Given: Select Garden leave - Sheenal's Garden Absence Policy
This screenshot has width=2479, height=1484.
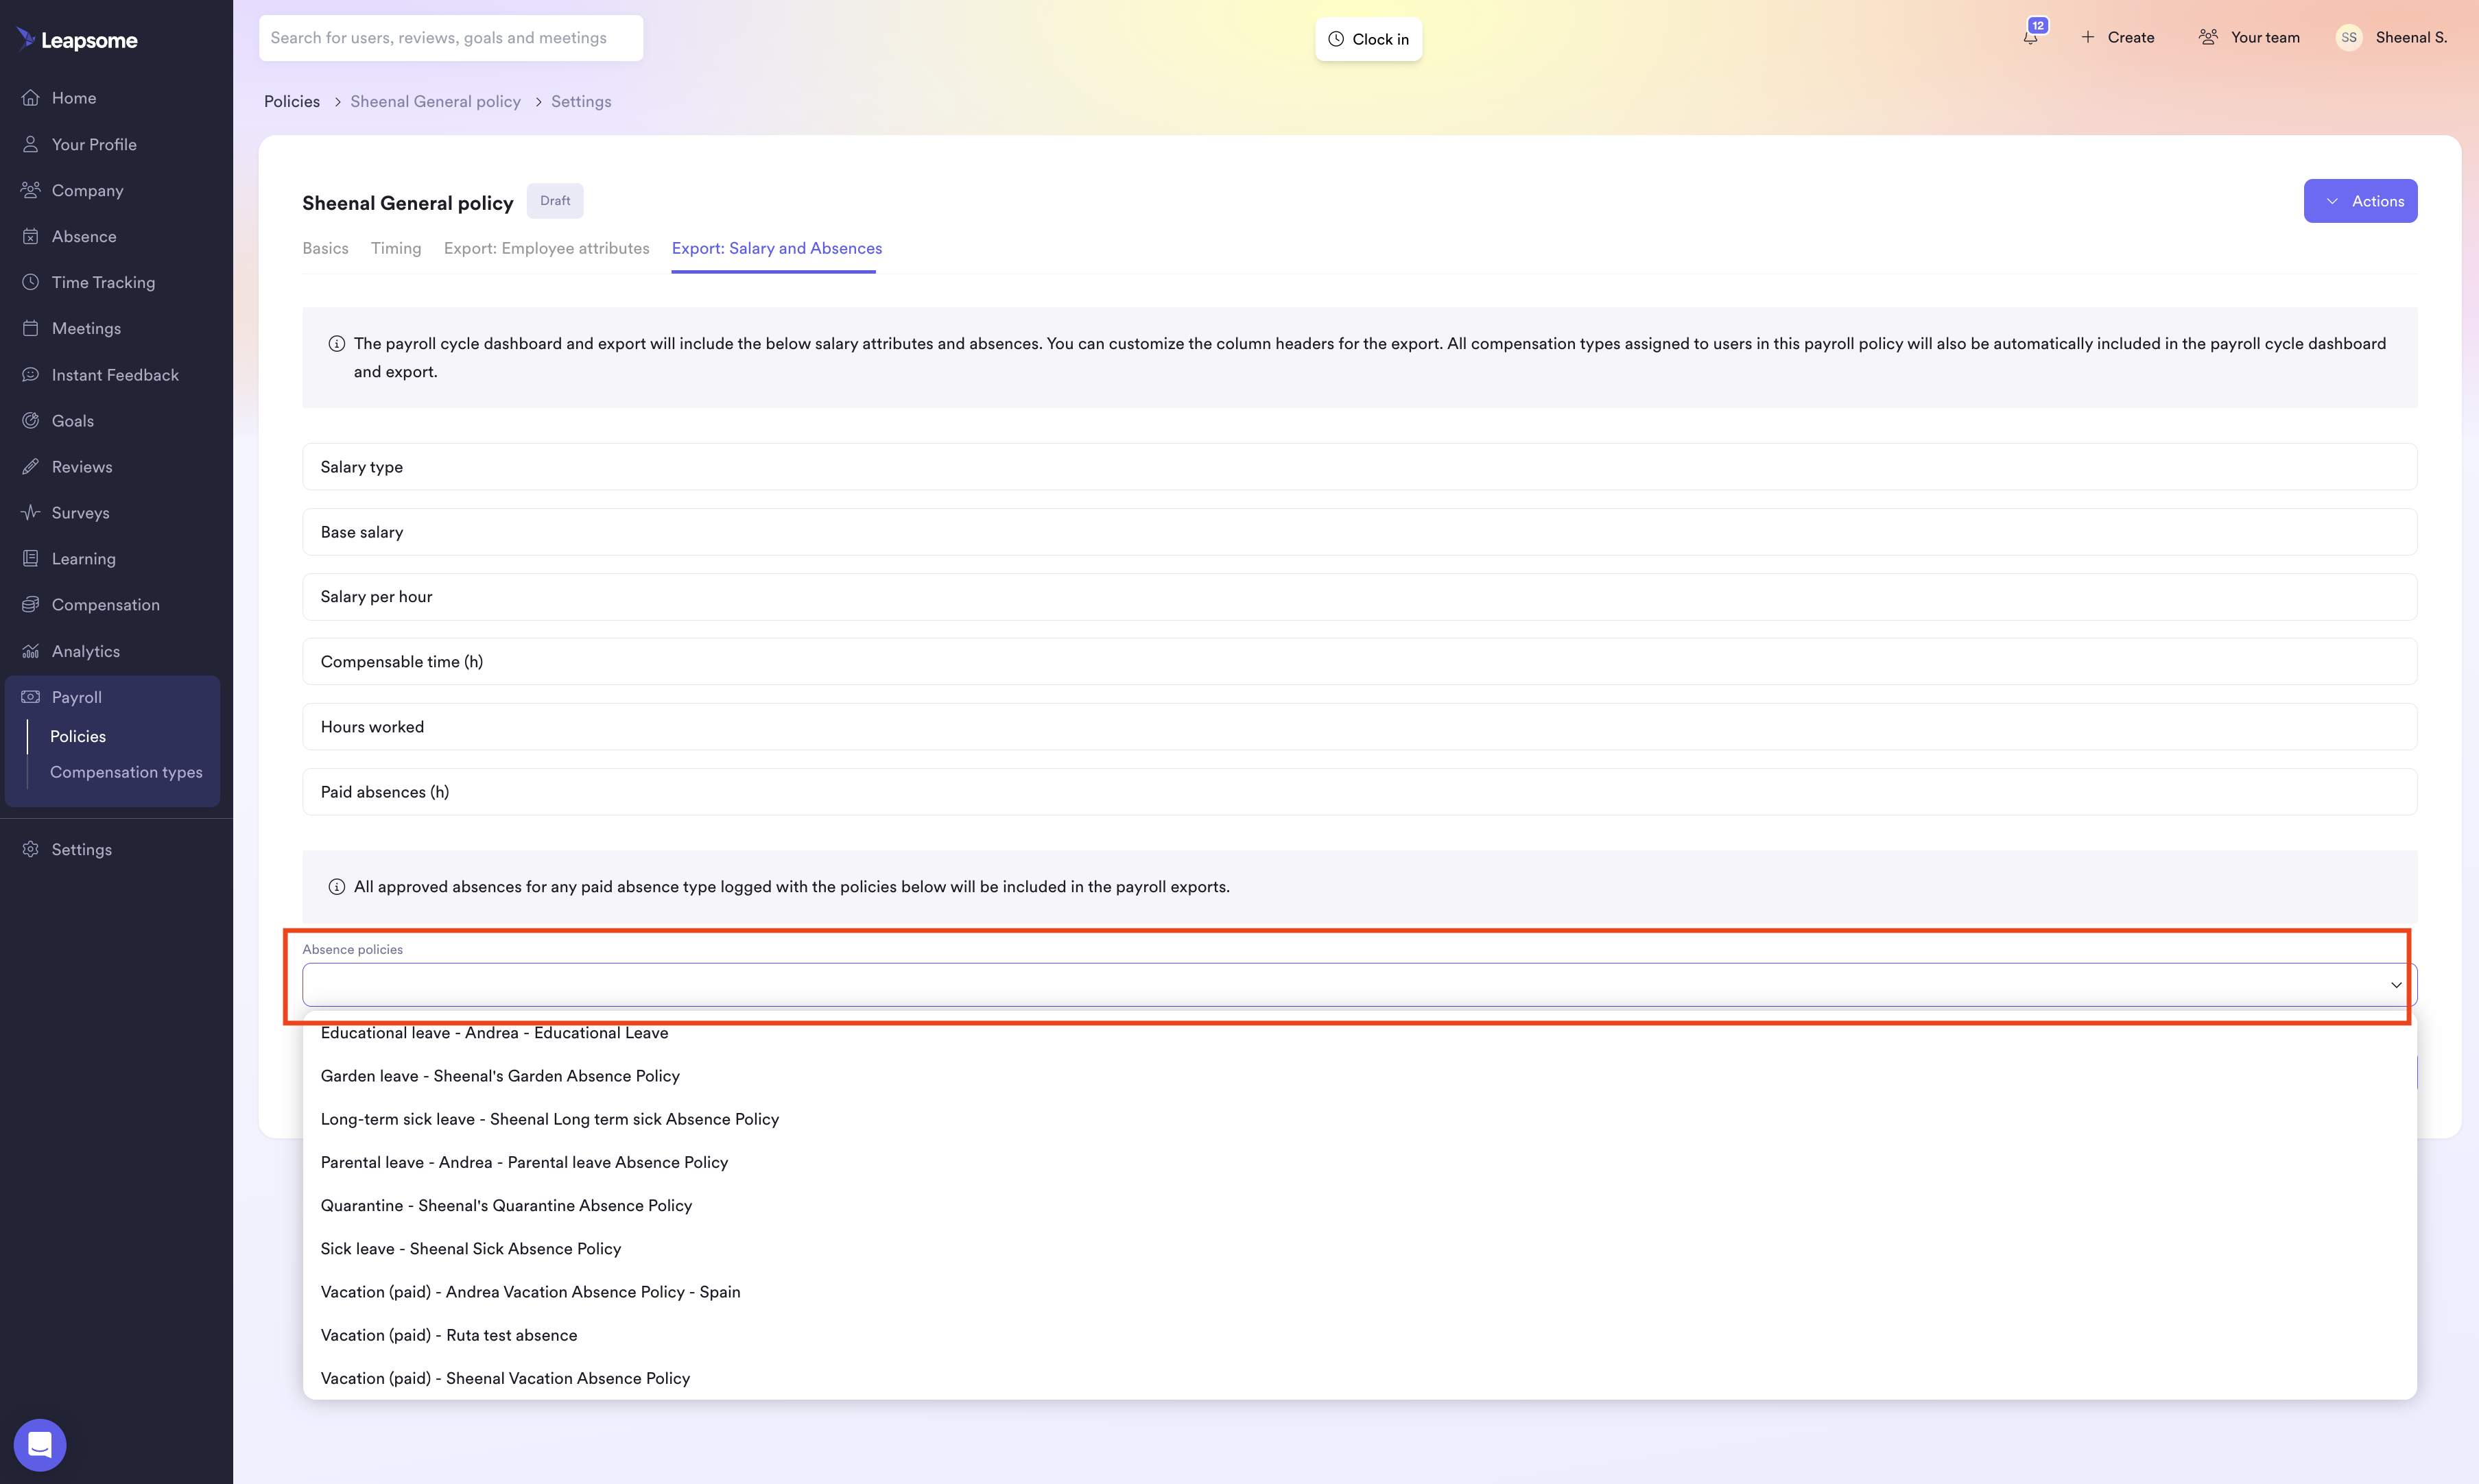Looking at the screenshot, I should point(1360,1076).
